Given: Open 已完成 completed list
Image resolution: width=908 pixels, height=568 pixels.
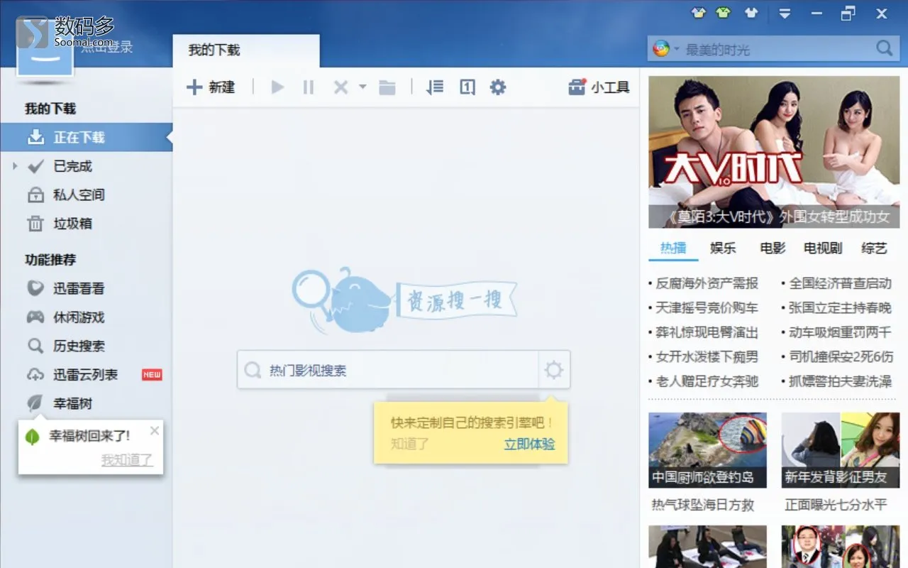Looking at the screenshot, I should pos(72,166).
